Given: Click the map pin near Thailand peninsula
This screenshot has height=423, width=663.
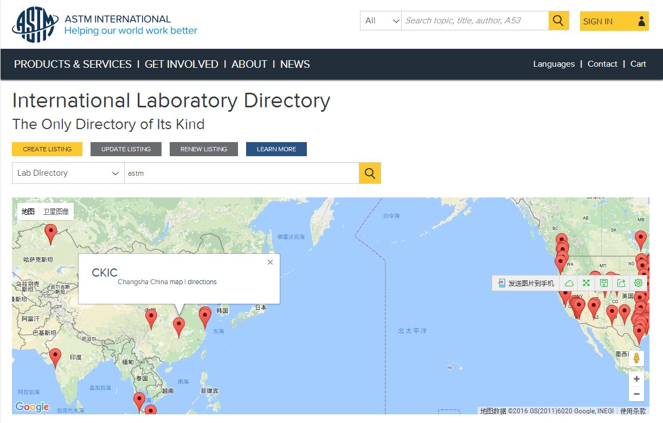Looking at the screenshot, I should pyautogui.click(x=139, y=402).
